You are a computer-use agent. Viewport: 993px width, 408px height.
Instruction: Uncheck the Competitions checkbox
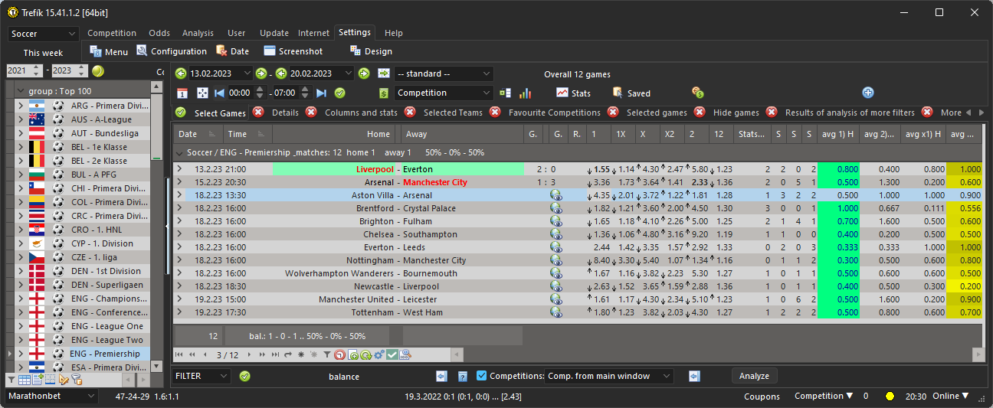point(482,376)
